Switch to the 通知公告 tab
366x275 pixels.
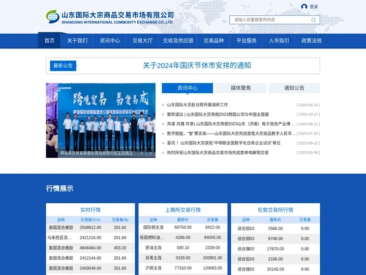click(294, 88)
